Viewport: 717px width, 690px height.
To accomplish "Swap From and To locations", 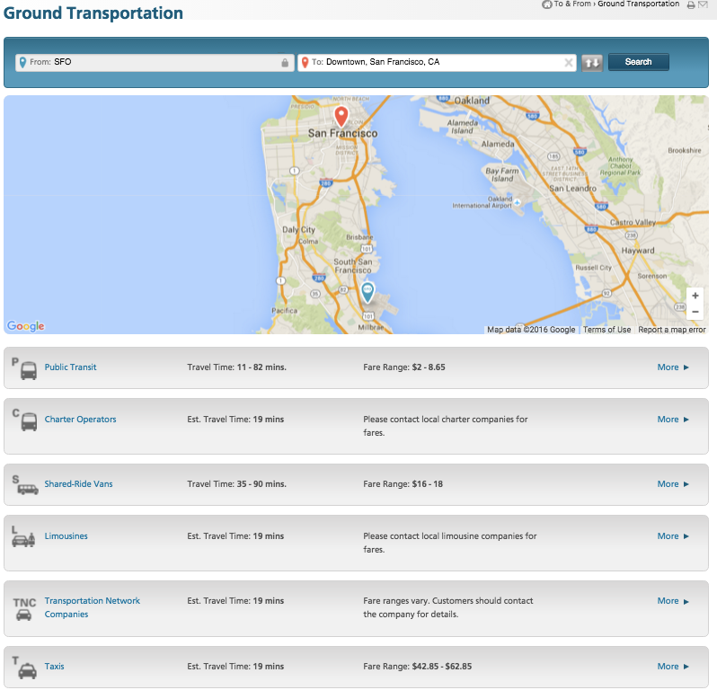I will (x=592, y=63).
